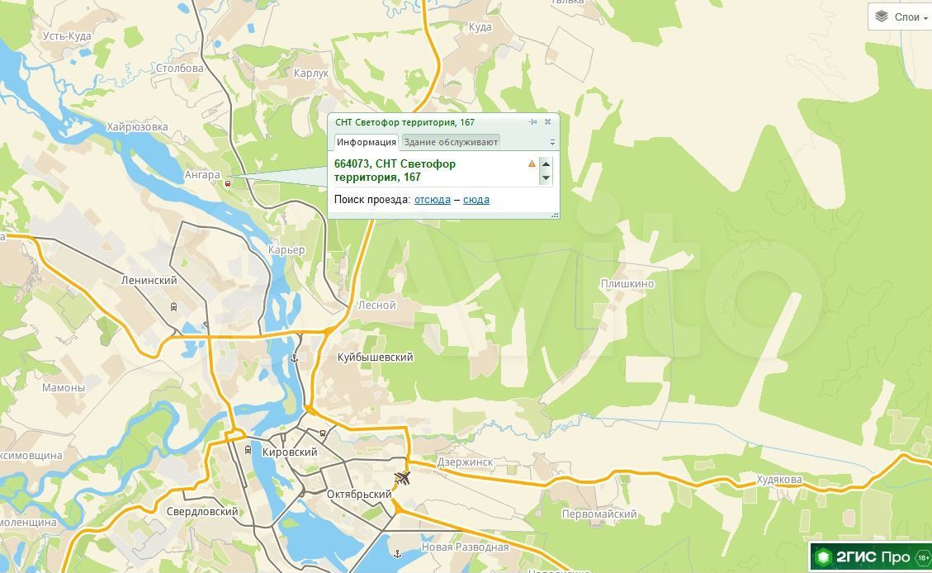
Task: Close the СНТ Светофор info popup
Action: pyautogui.click(x=547, y=122)
